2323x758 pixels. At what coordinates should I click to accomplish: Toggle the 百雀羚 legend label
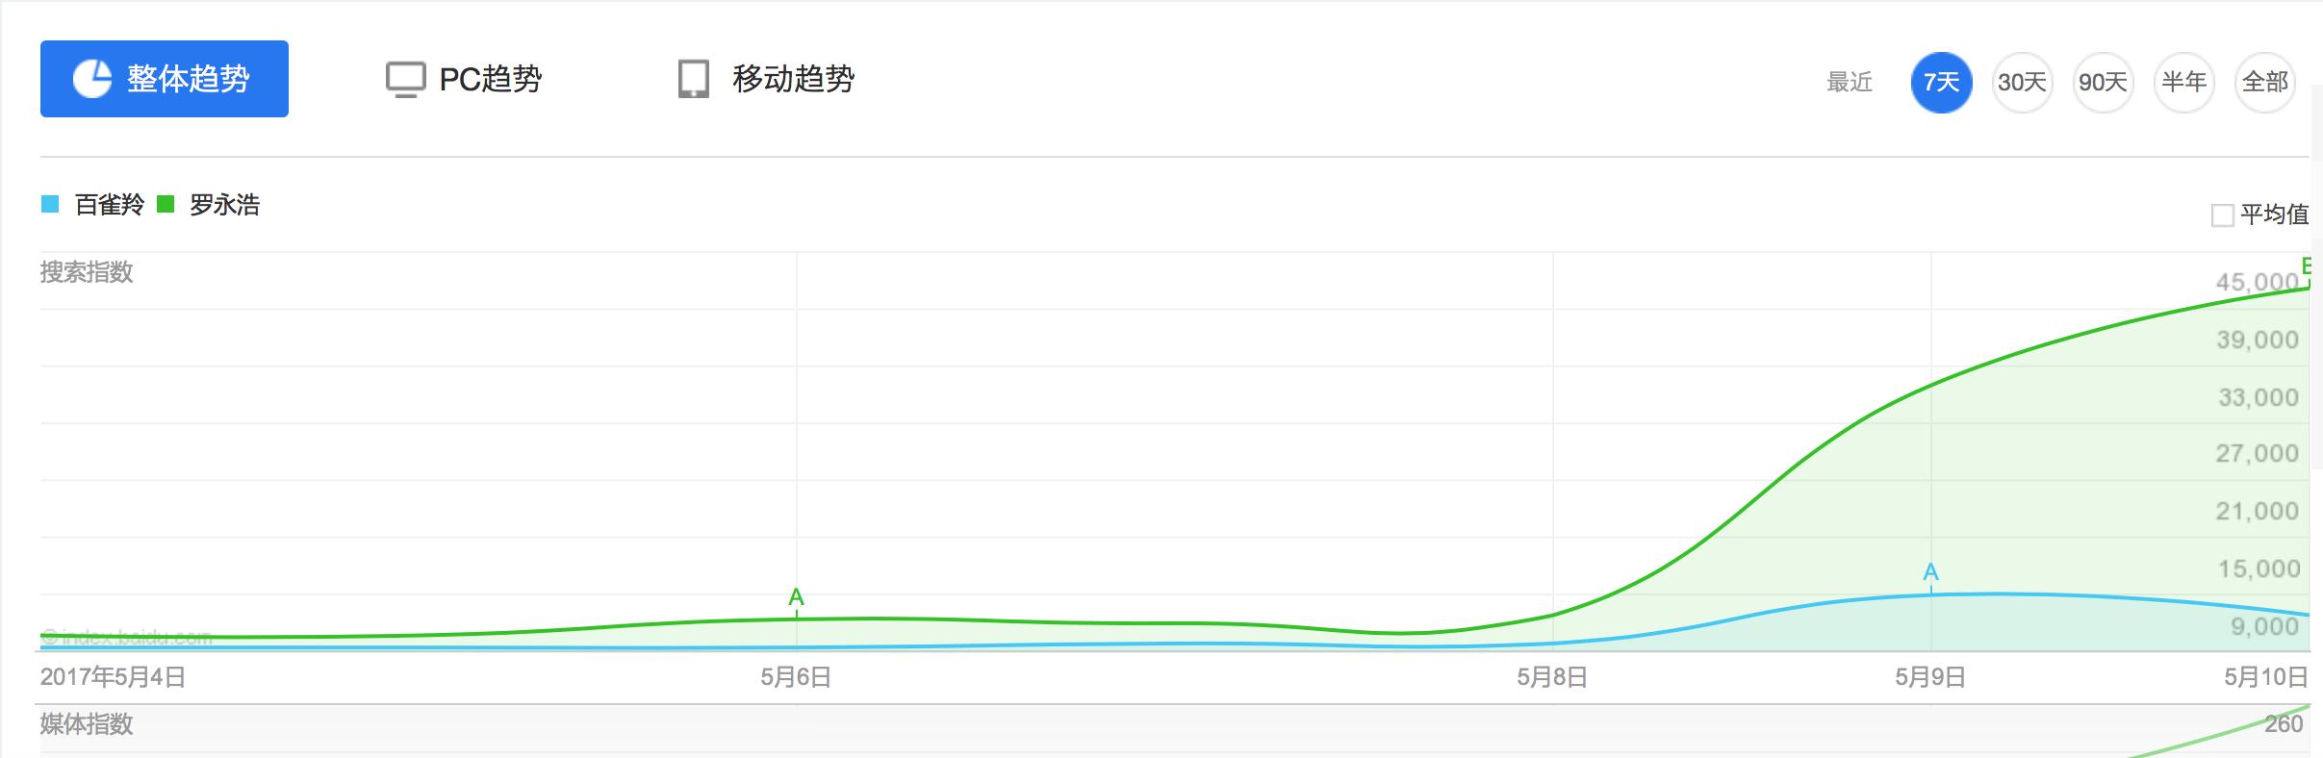109,205
